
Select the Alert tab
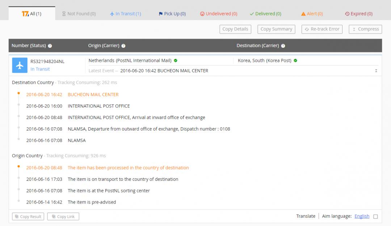pyautogui.click(x=312, y=14)
